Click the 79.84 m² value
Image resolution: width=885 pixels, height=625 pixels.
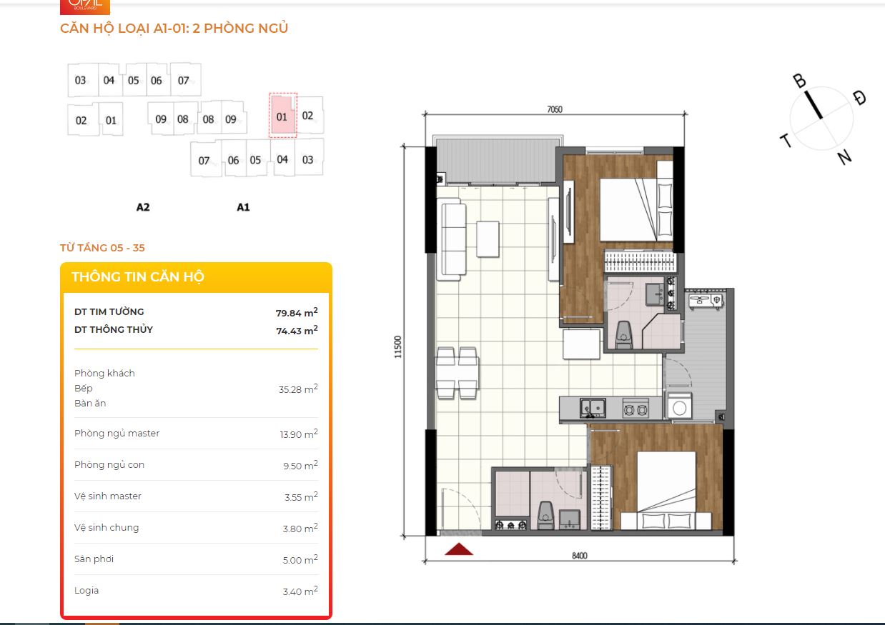(297, 312)
